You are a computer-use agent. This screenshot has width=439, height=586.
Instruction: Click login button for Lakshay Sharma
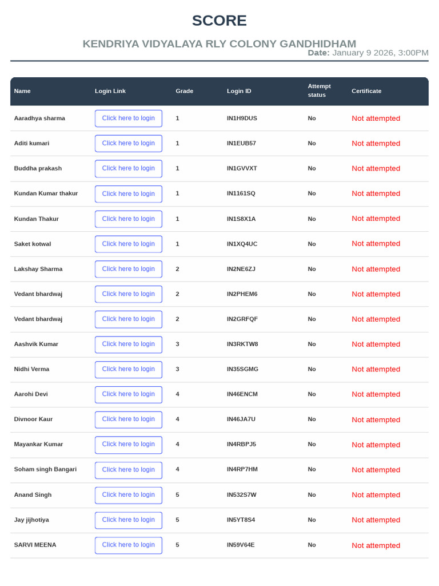tap(129, 269)
